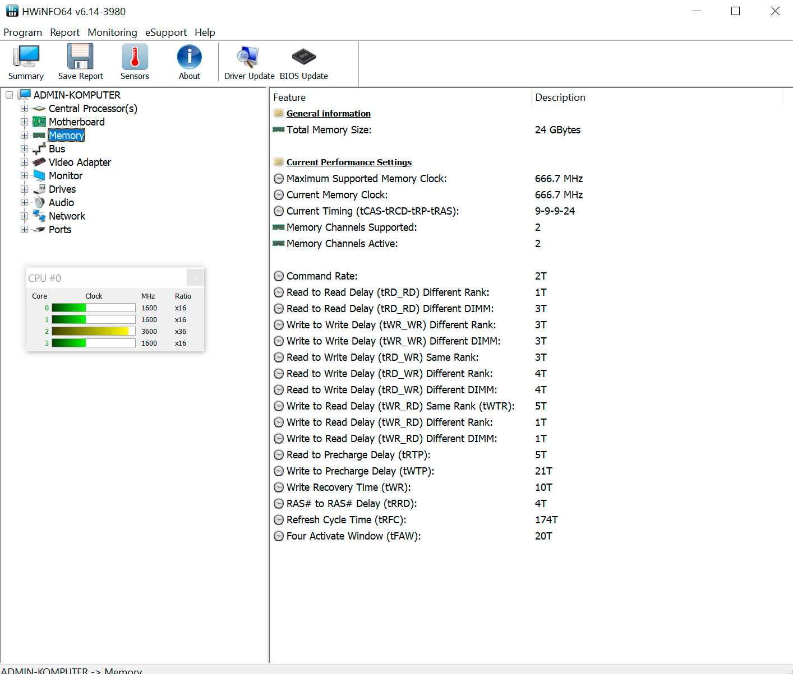Viewport: 793px width, 674px height.
Task: Select Current Timing (tCAS-tRCD-tRP-tRAS) row
Action: click(x=526, y=211)
